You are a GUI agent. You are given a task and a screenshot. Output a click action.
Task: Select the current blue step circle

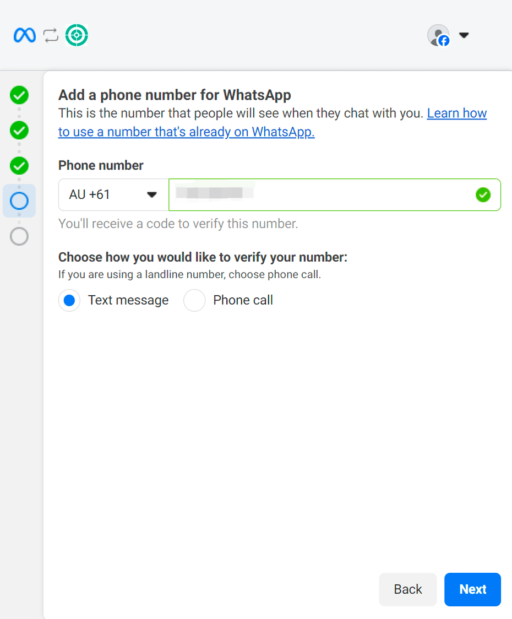point(19,201)
